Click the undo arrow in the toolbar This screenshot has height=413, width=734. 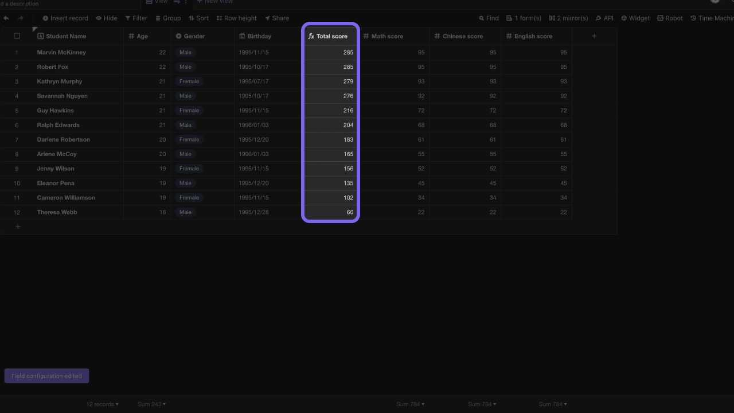(x=6, y=18)
